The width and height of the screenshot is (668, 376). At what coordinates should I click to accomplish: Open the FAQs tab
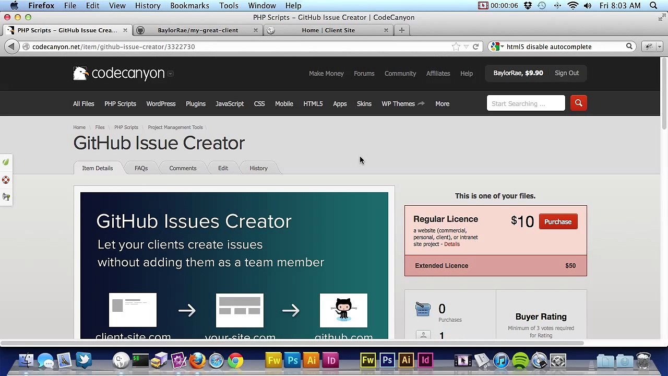(x=141, y=168)
